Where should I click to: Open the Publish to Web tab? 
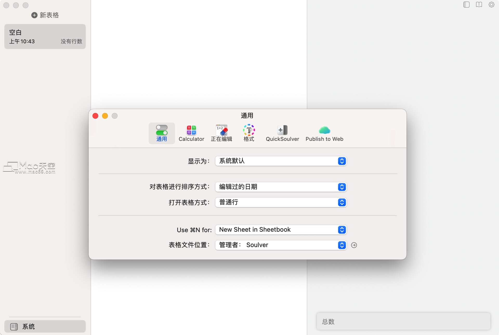tap(324, 133)
